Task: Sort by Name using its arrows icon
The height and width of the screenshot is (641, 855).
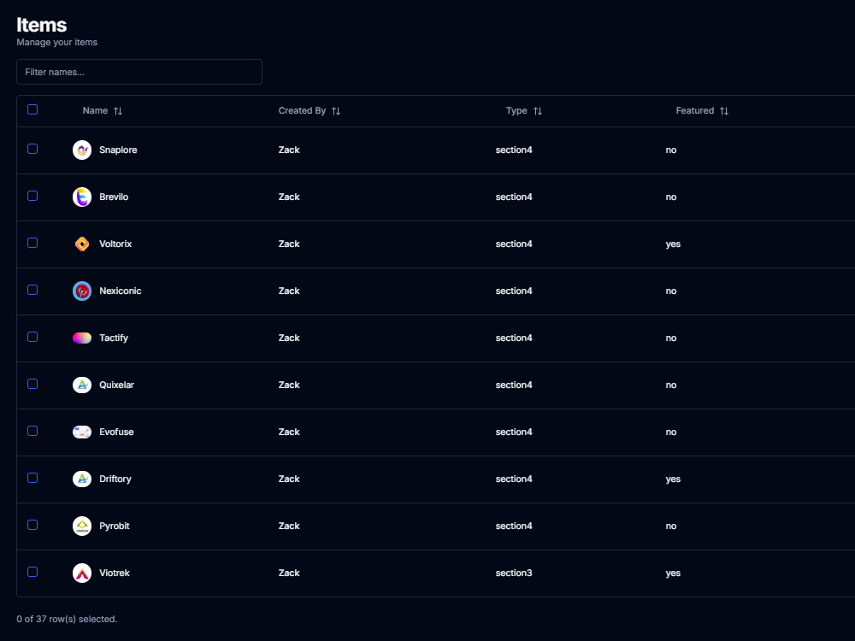Action: pos(118,111)
